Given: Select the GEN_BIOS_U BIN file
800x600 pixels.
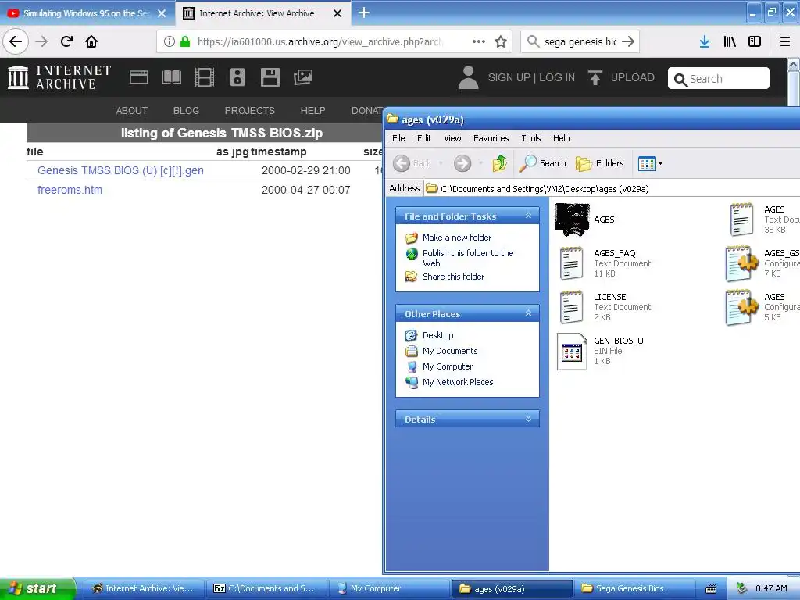Looking at the screenshot, I should 600,351.
